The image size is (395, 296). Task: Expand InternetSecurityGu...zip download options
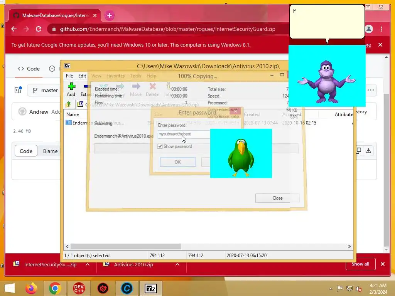(x=88, y=264)
